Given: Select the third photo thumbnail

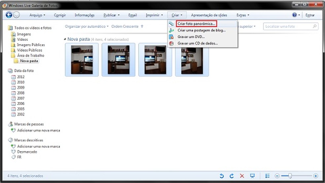Looking at the screenshot, I should click(155, 60).
